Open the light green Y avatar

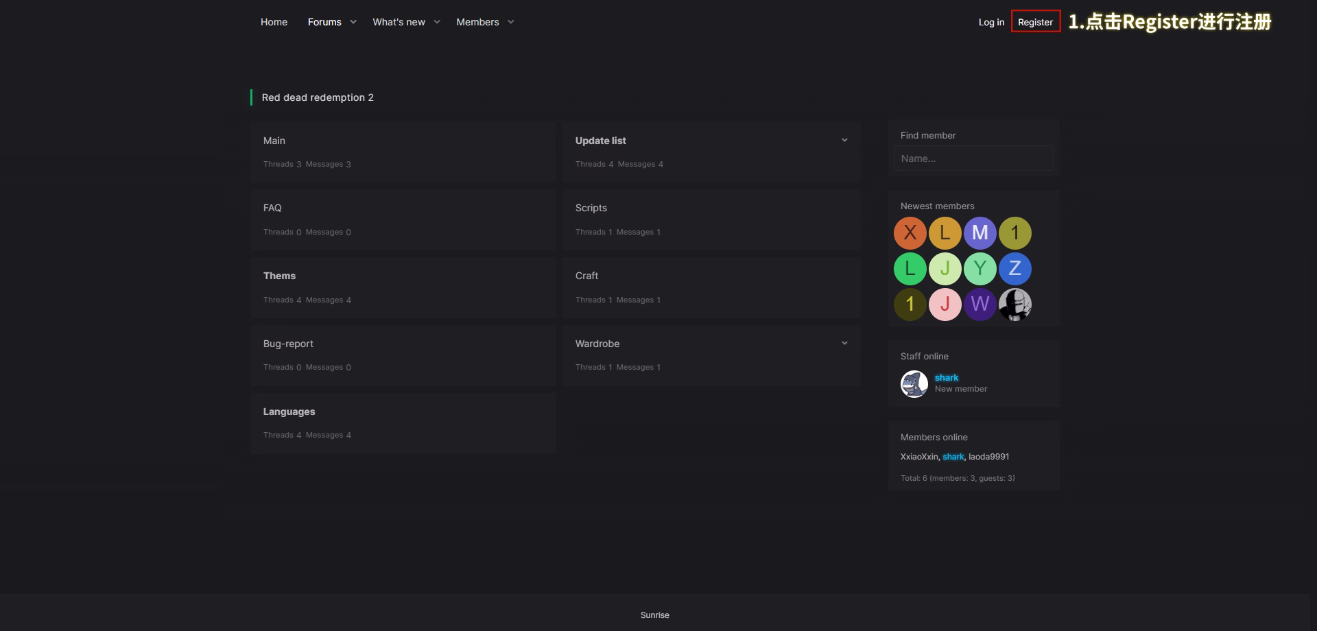[980, 269]
